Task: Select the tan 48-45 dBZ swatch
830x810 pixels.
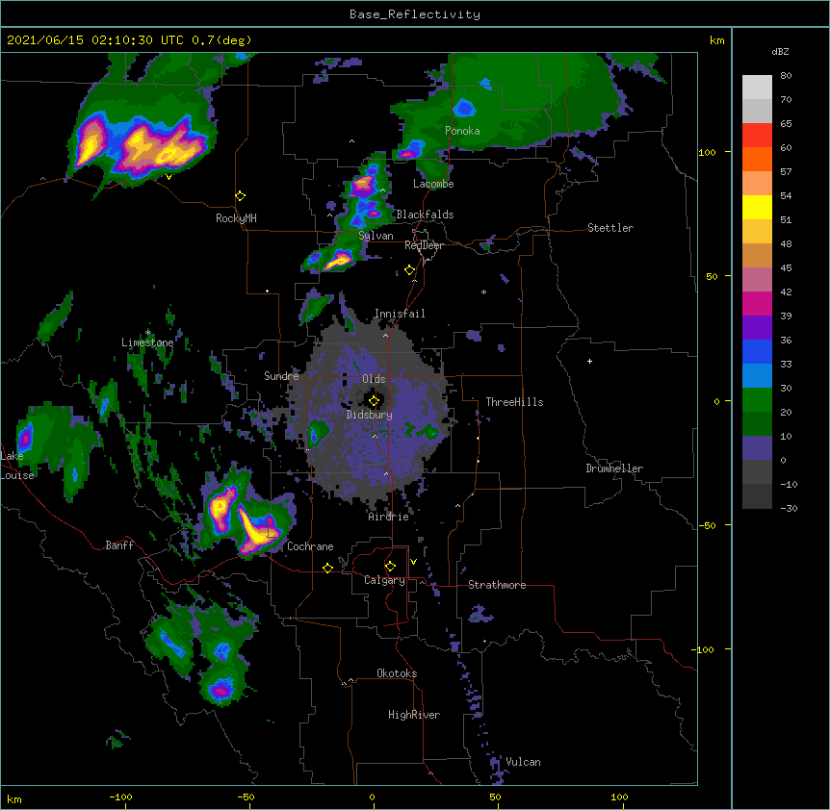Action: tap(757, 255)
